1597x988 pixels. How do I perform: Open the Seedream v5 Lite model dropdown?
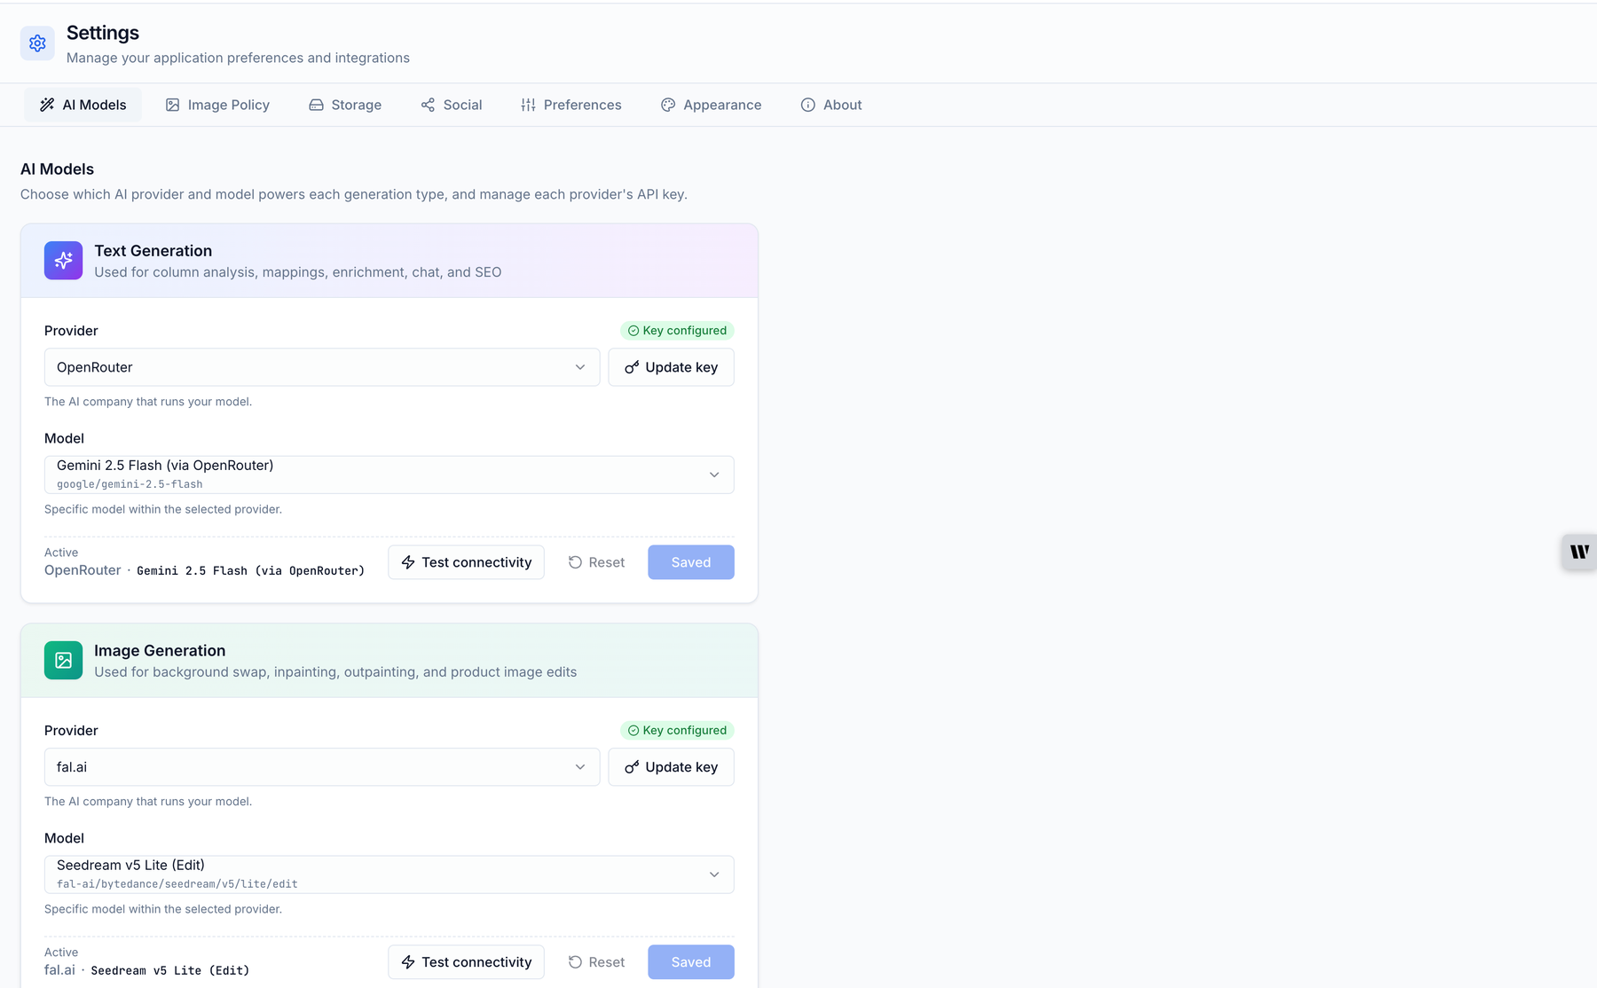click(389, 874)
